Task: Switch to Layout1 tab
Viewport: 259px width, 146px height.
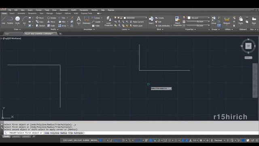Action: 16,136
